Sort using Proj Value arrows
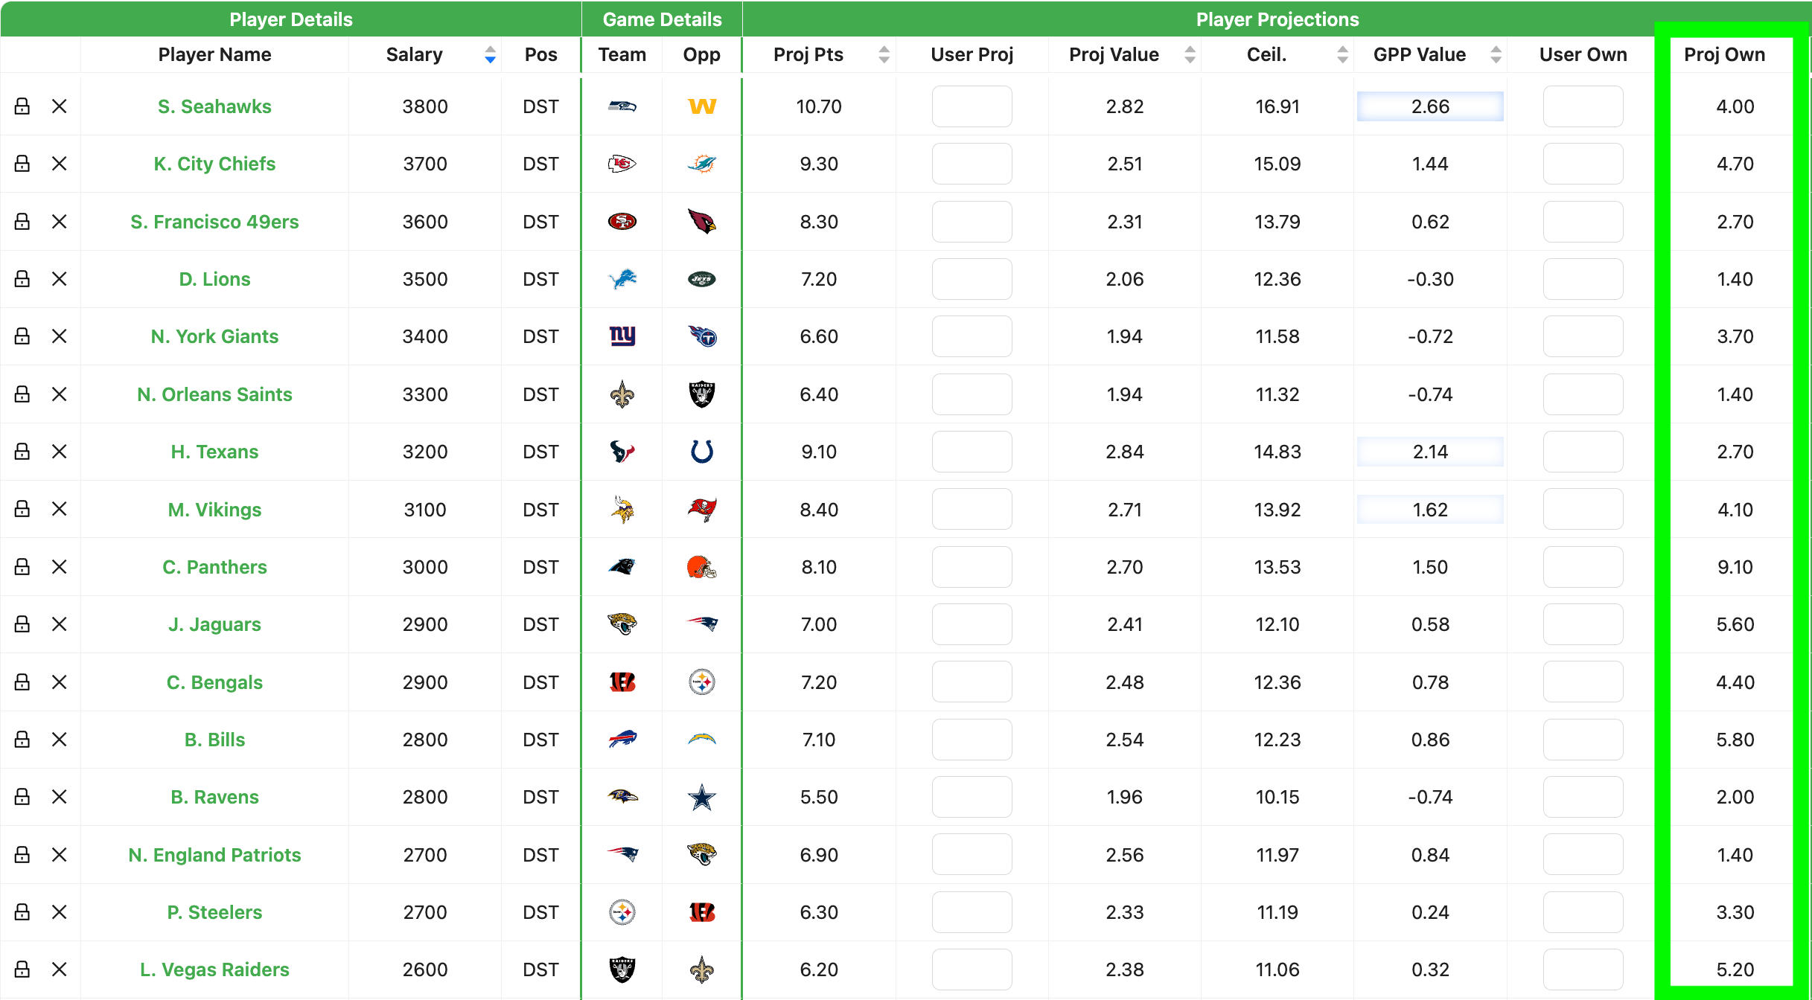1812x1000 pixels. [x=1190, y=54]
